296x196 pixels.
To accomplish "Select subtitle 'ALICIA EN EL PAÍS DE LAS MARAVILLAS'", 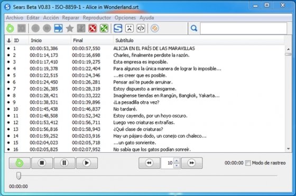I will pos(154,48).
